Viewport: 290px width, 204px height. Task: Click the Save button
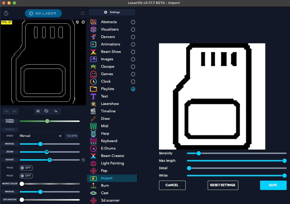click(273, 185)
